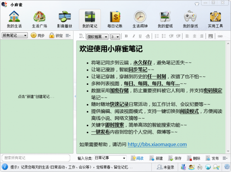Open the 微软雅黑 font dropdown
Screen dimensions: 231x172
click(x=97, y=36)
